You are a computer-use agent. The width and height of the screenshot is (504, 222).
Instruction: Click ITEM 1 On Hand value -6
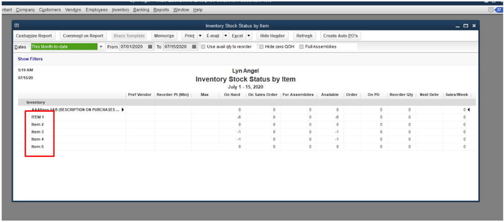(239, 117)
